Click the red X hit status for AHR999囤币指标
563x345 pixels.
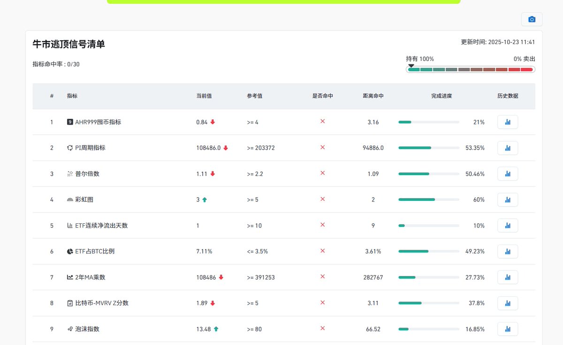(x=322, y=122)
